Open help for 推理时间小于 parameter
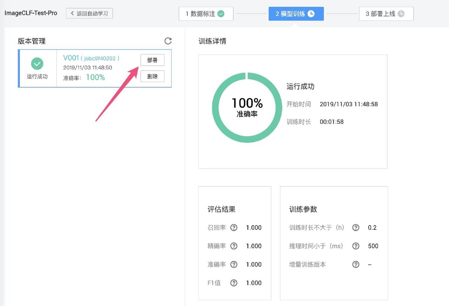The width and height of the screenshot is (449, 306). [x=356, y=246]
